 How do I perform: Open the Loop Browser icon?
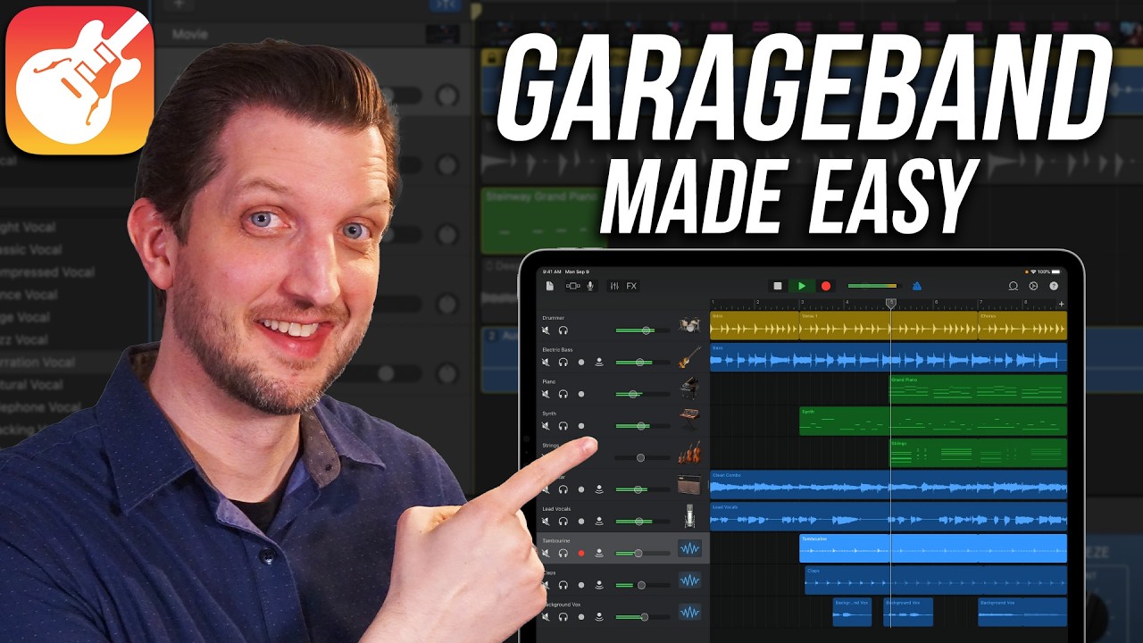1014,287
